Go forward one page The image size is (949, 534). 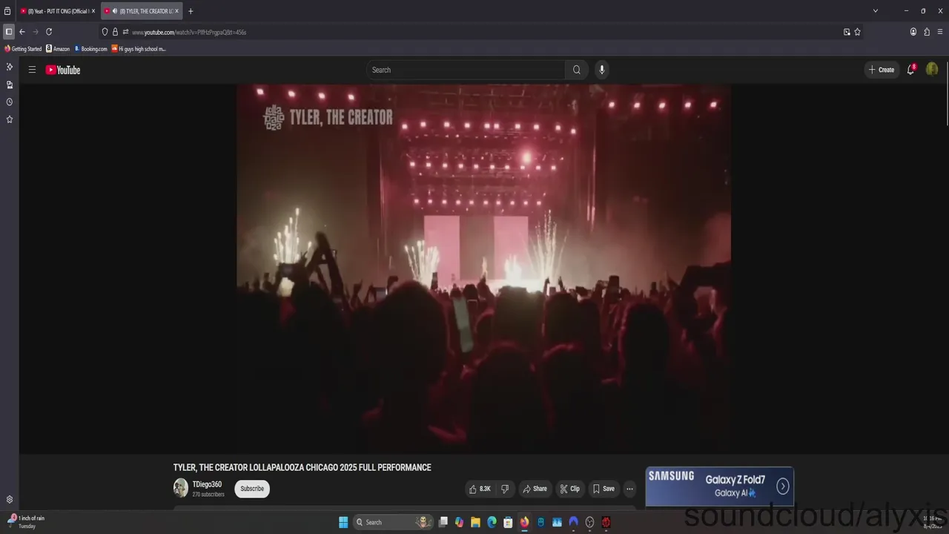[35, 32]
